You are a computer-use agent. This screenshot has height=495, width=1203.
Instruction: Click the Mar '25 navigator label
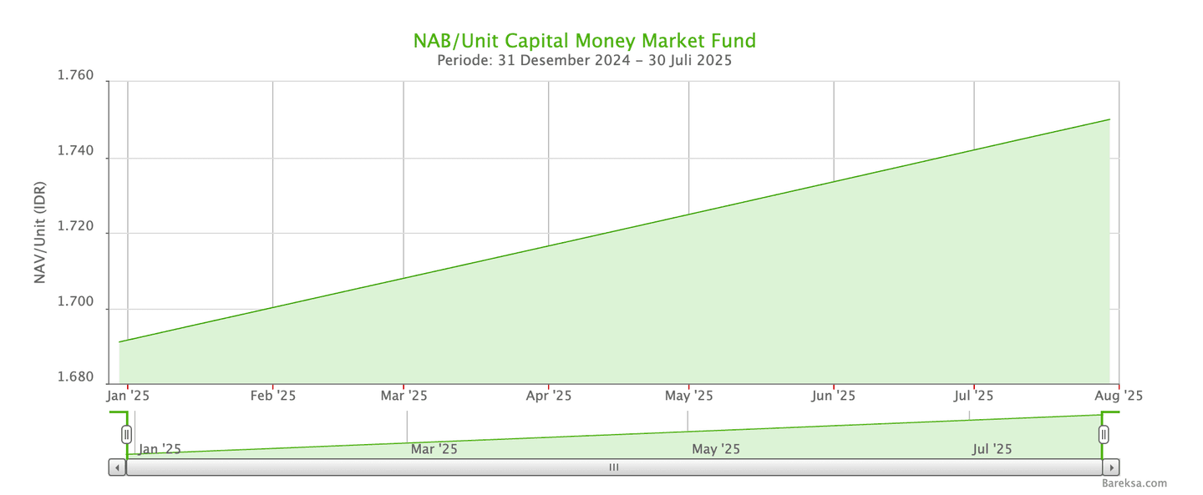pyautogui.click(x=434, y=449)
